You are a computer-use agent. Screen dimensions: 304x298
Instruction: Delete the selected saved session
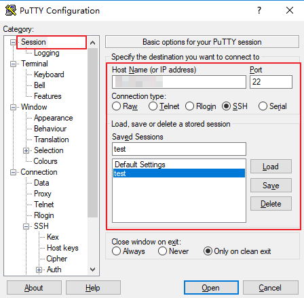pyautogui.click(x=271, y=204)
